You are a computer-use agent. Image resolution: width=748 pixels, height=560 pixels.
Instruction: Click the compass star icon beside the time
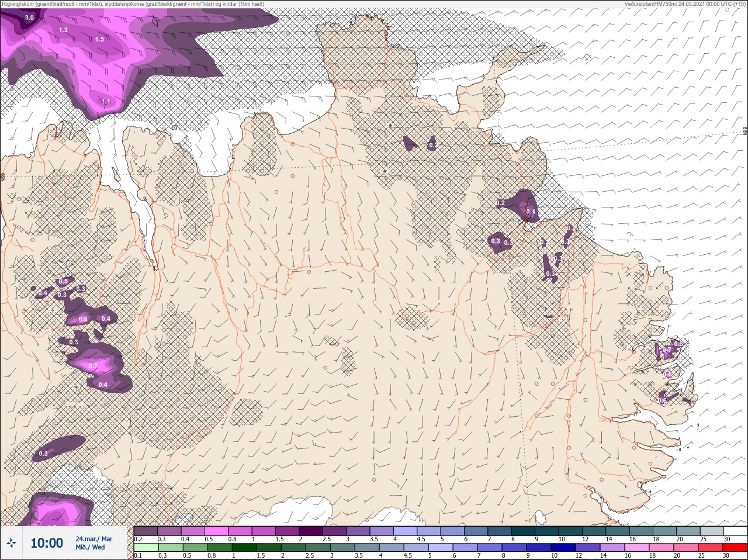click(11, 543)
